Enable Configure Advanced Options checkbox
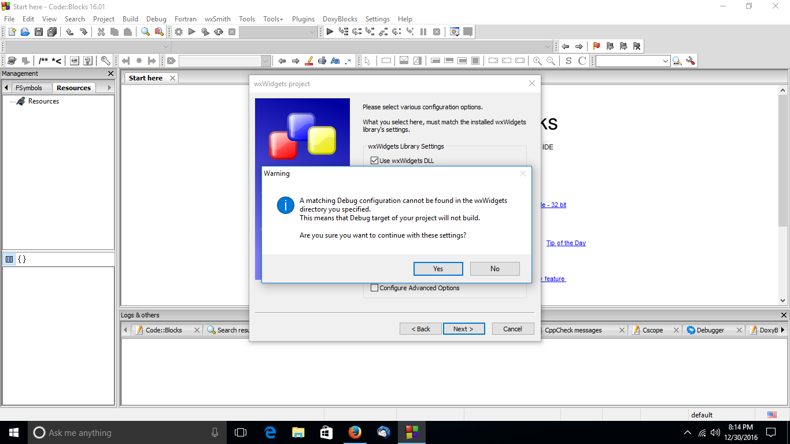790x444 pixels. point(374,288)
